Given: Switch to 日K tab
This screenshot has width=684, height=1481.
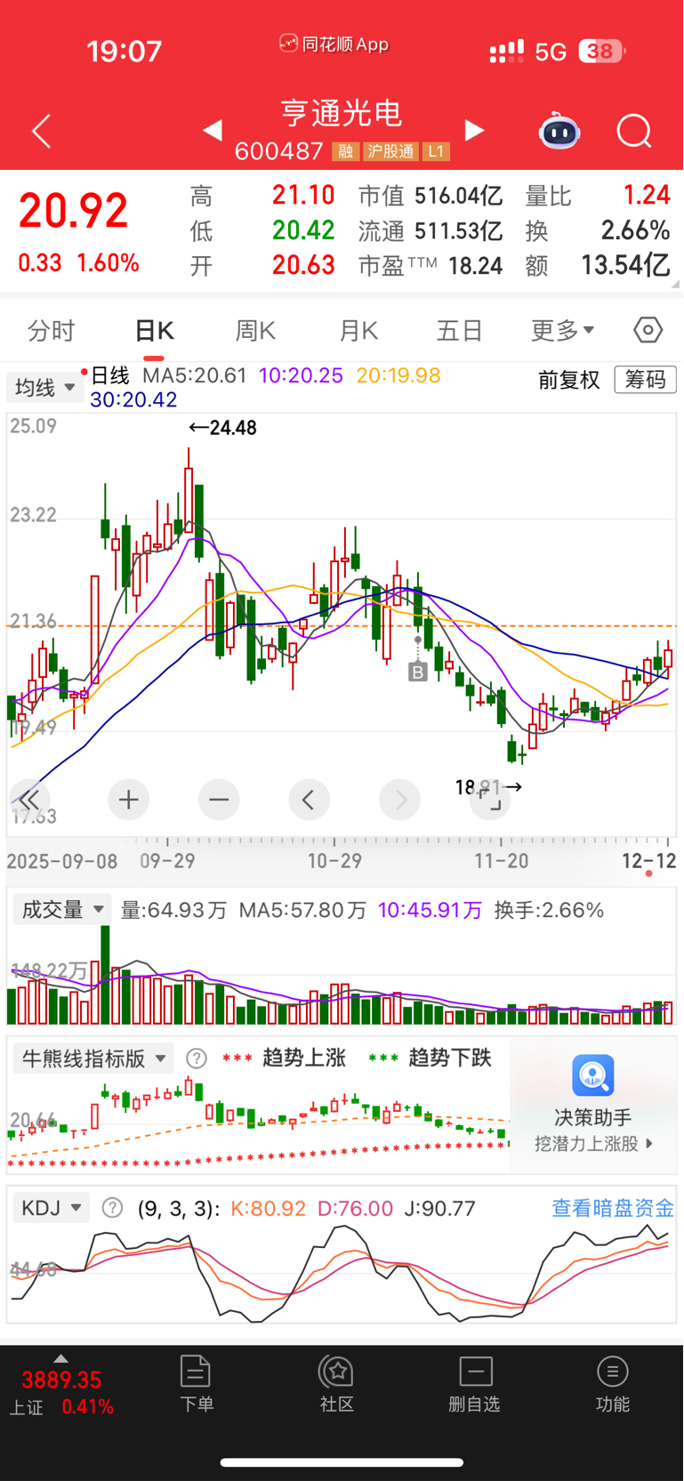Looking at the screenshot, I should pos(154,331).
